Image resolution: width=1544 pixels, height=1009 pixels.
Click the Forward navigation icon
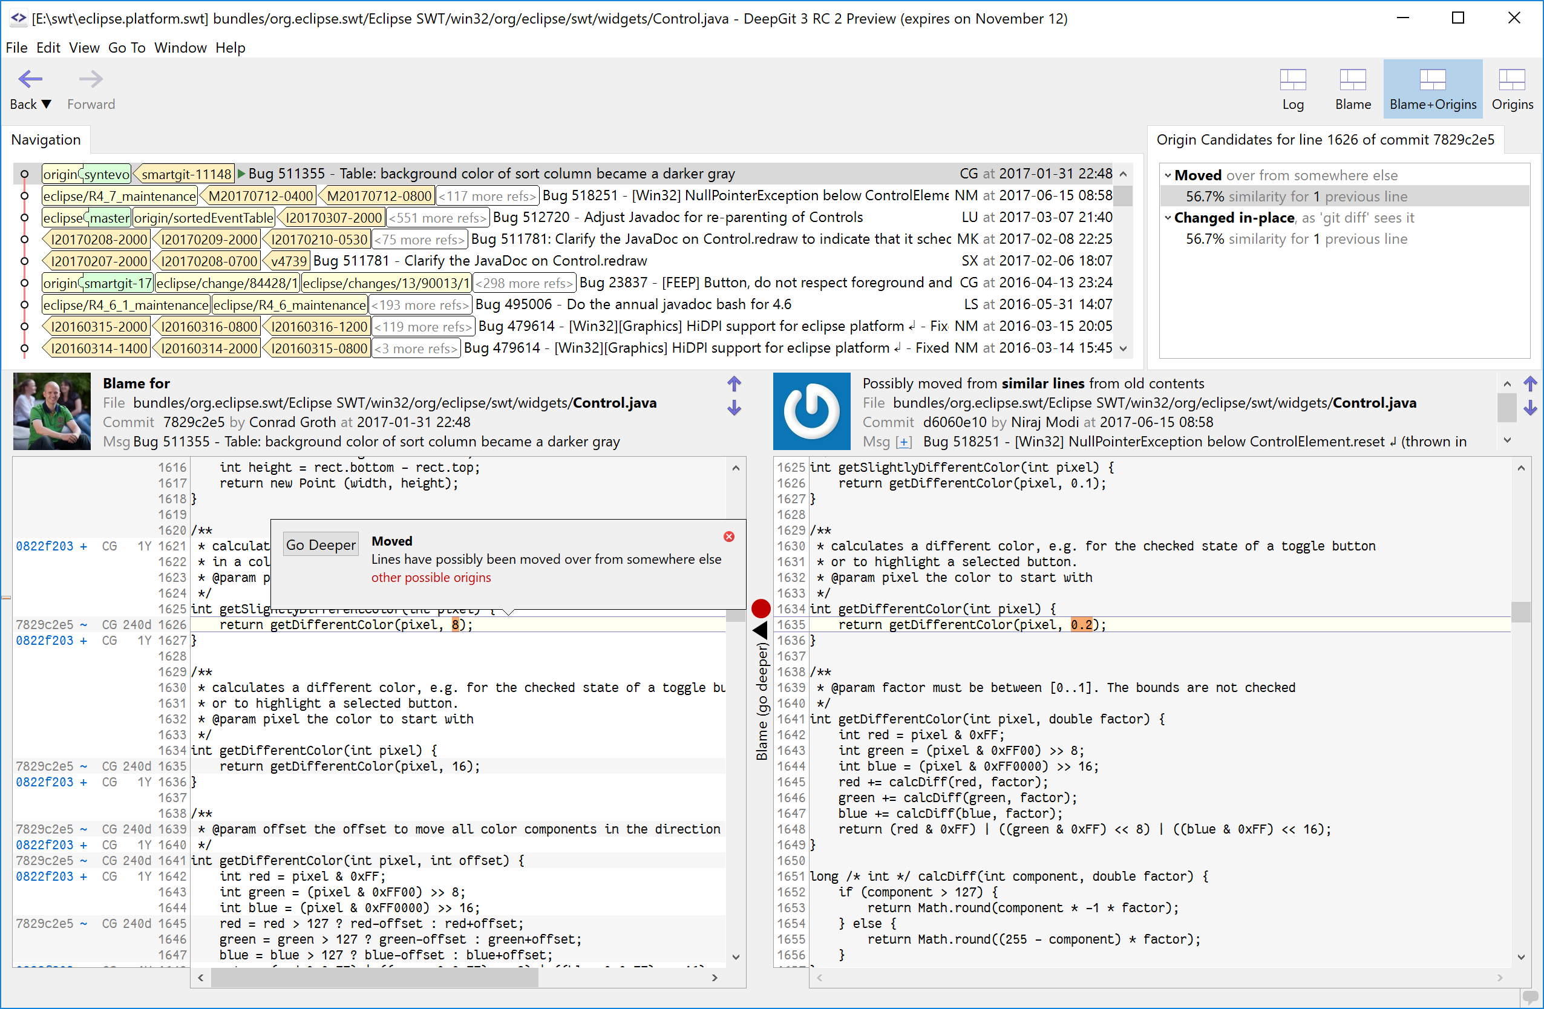[x=90, y=79]
